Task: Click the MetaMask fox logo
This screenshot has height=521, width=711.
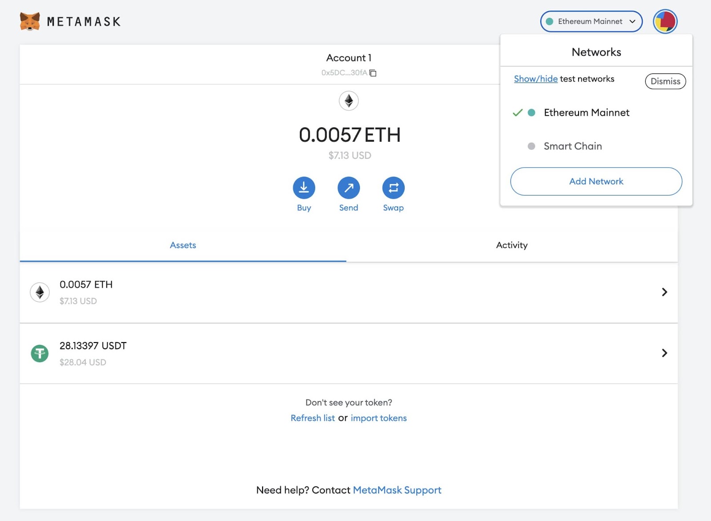Action: pos(30,21)
